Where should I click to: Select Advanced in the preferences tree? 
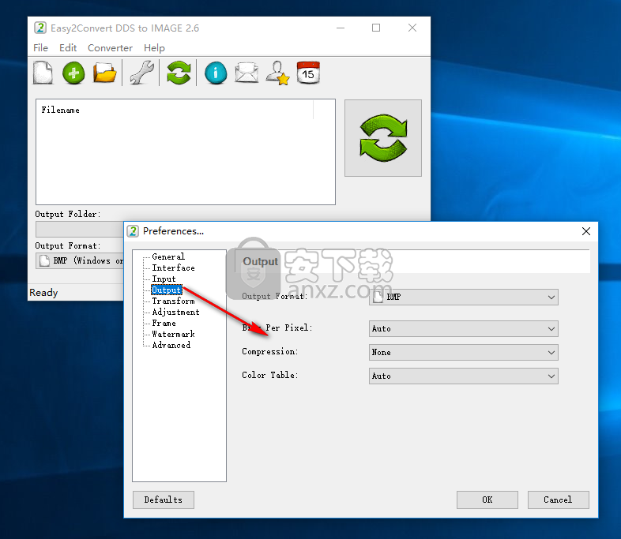[171, 345]
